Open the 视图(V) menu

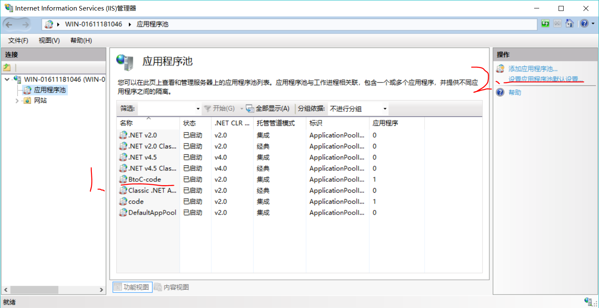49,40
